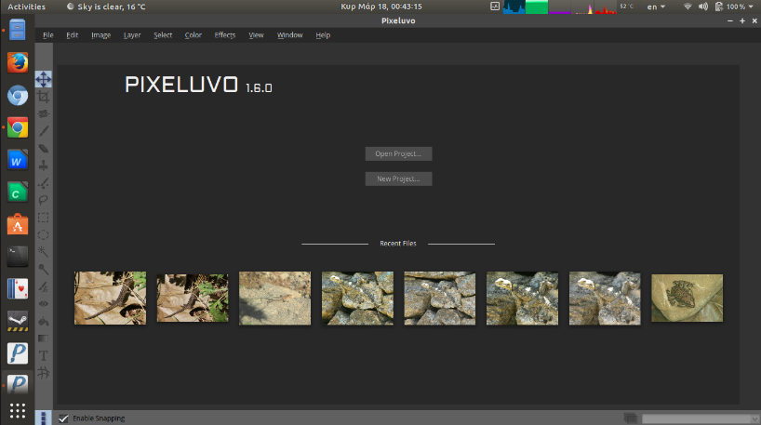Open the Window menu
Screen dimensions: 761x425
pos(289,35)
